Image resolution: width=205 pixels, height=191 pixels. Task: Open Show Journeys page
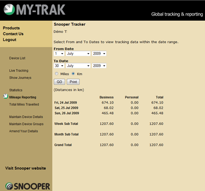(20, 77)
